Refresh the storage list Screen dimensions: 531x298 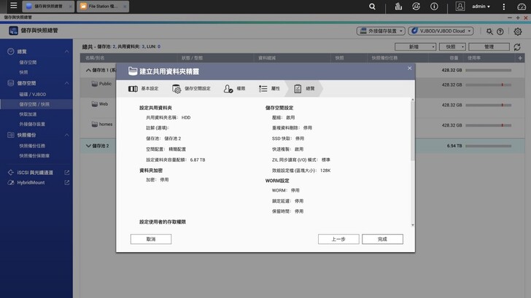[x=517, y=47]
